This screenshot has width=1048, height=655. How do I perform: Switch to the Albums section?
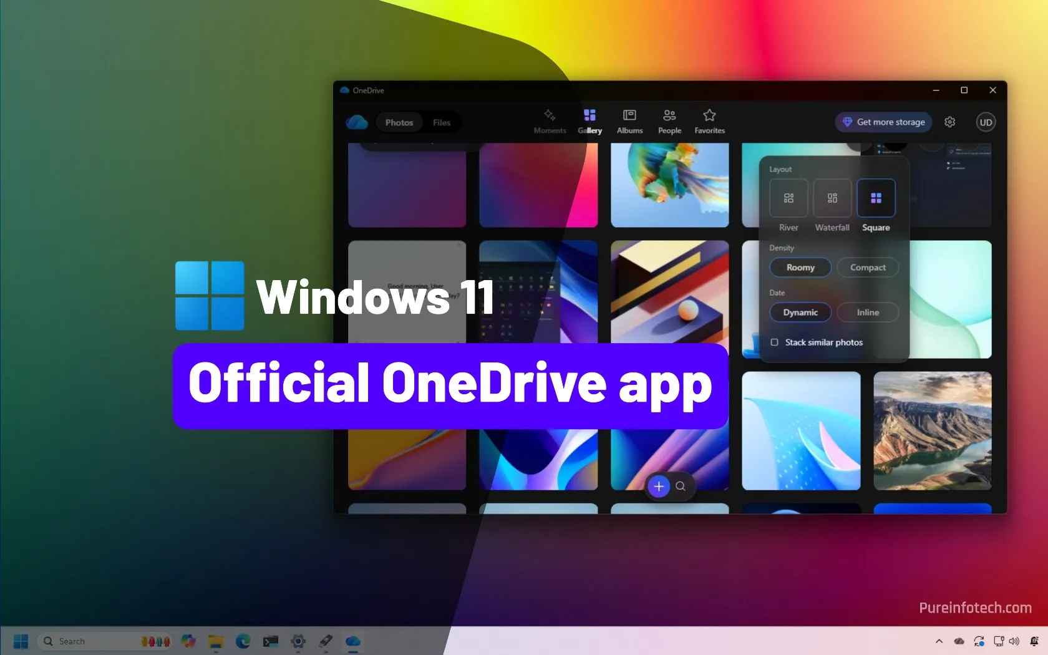[629, 122]
